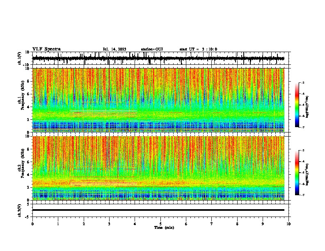Click the "-5" label on ch.2 color bar

point(303,173)
